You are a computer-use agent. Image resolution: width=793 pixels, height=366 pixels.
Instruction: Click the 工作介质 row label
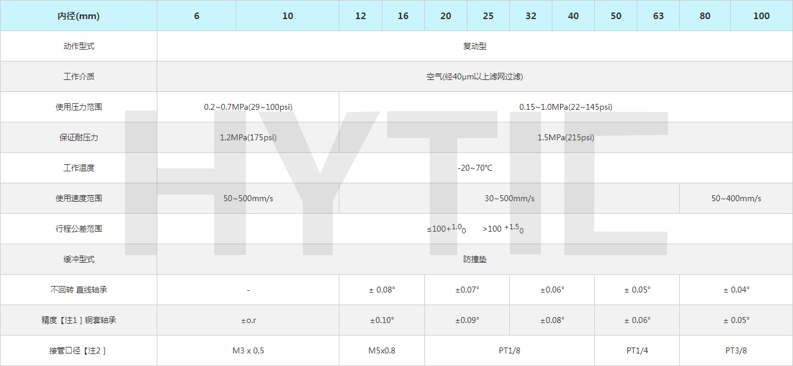pos(78,76)
